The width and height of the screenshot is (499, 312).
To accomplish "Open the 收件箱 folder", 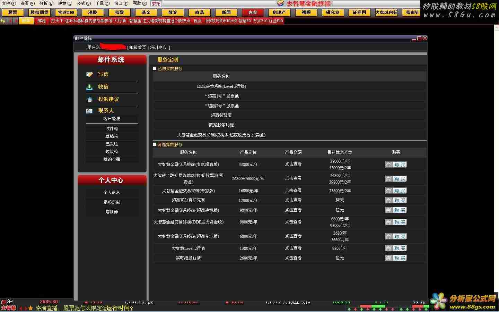I will coord(112,129).
